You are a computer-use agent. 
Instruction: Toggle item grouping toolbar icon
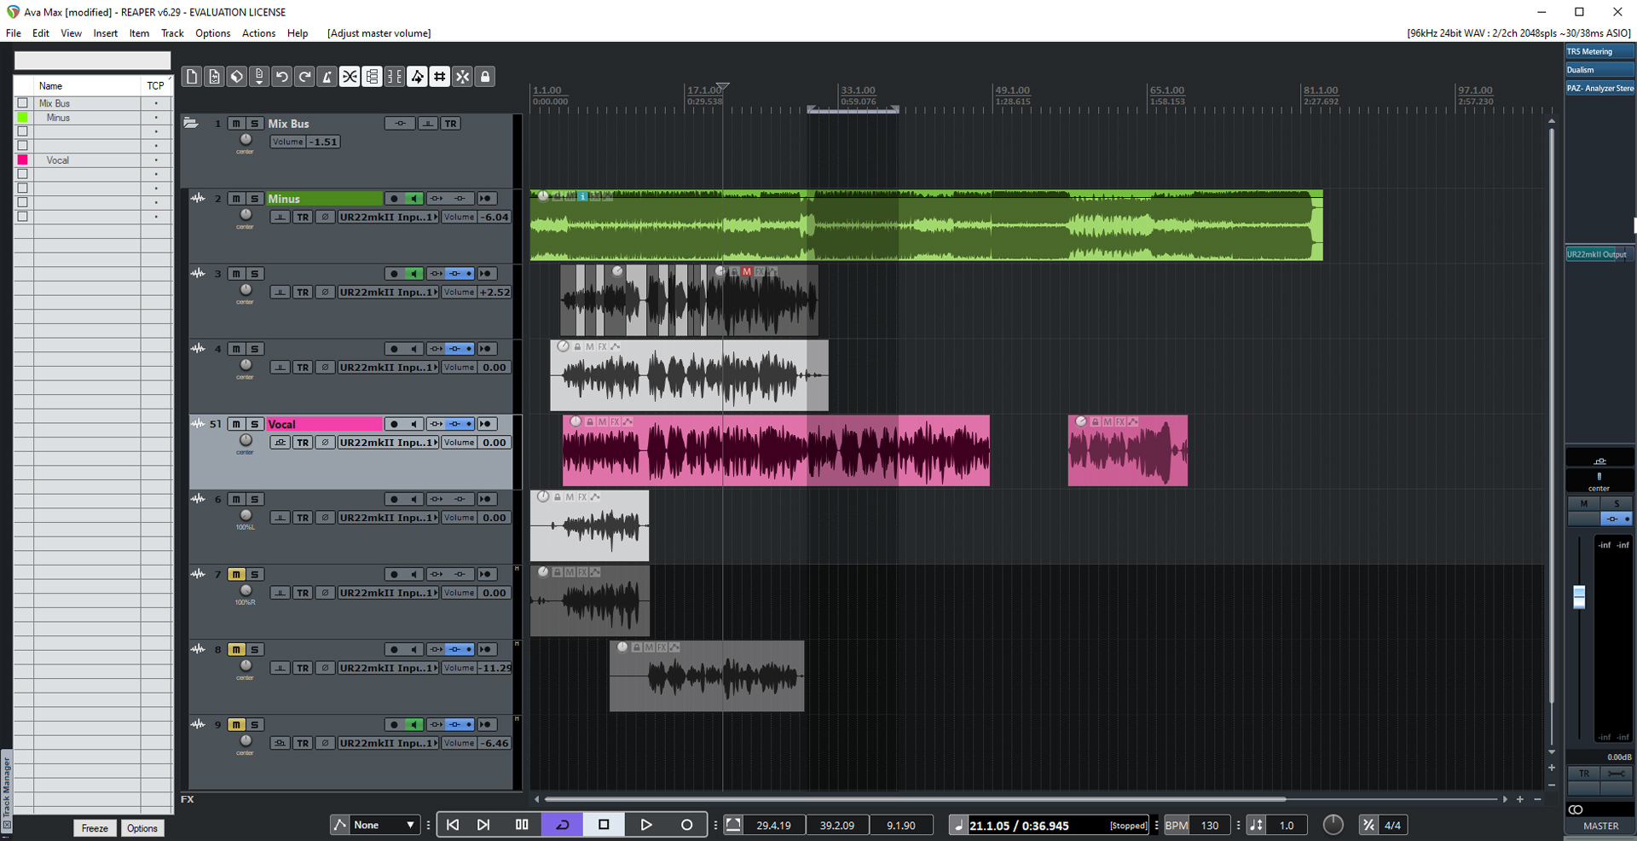pos(373,77)
